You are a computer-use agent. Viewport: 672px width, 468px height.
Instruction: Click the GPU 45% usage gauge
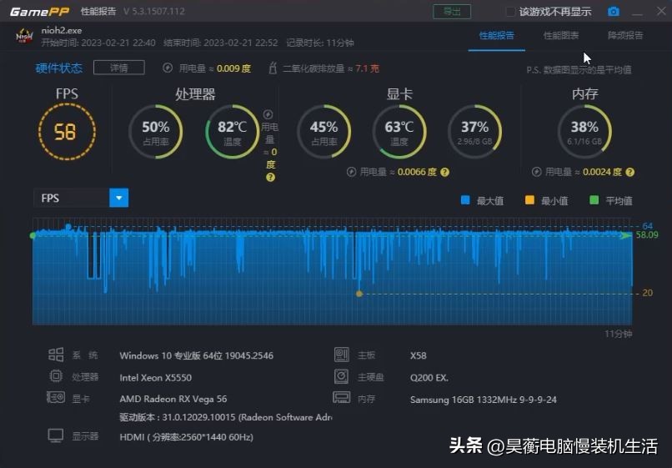(x=323, y=131)
